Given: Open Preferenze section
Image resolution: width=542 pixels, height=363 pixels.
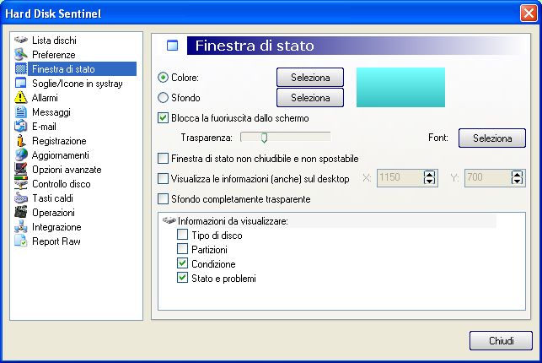Looking at the screenshot, I should tap(54, 55).
